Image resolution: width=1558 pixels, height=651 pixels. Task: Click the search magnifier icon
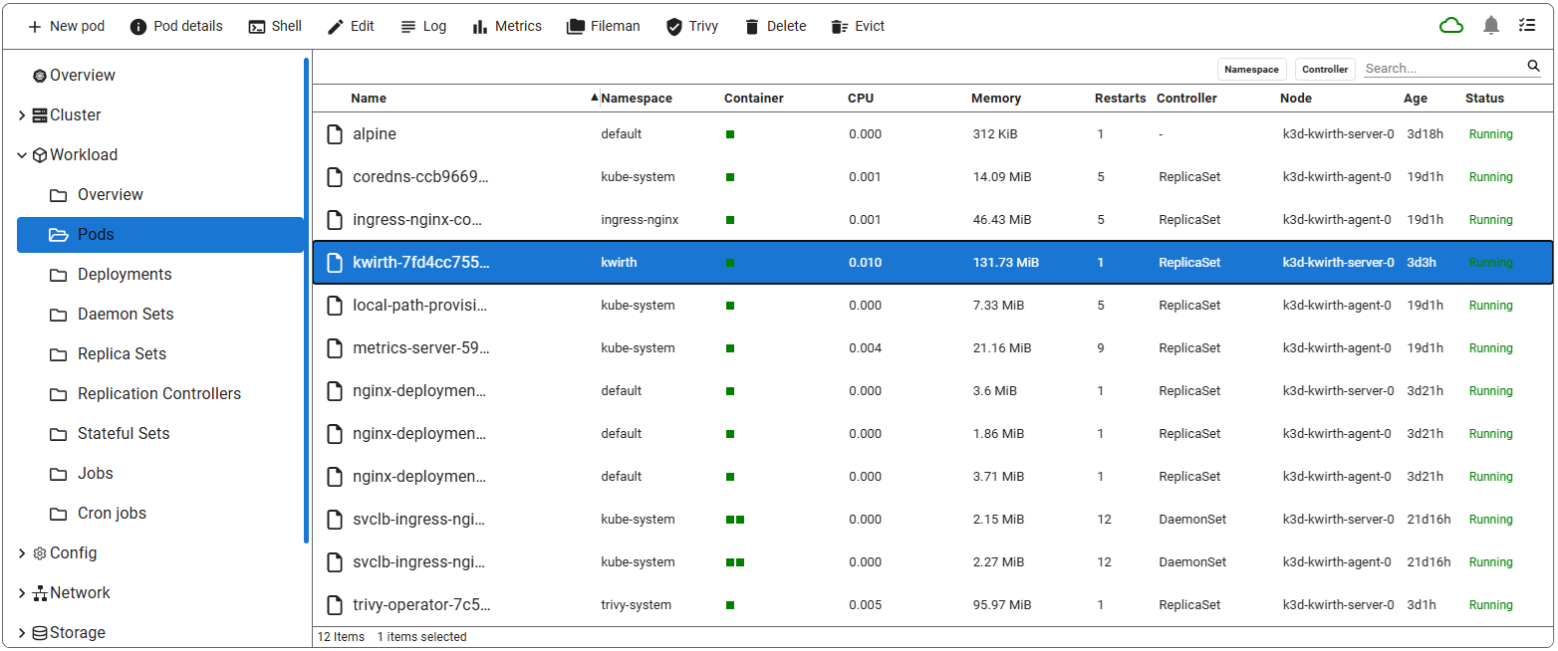(1534, 67)
